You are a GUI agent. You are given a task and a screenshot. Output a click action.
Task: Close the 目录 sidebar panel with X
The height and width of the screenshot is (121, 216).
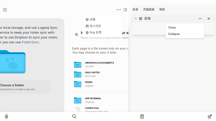[209, 19]
